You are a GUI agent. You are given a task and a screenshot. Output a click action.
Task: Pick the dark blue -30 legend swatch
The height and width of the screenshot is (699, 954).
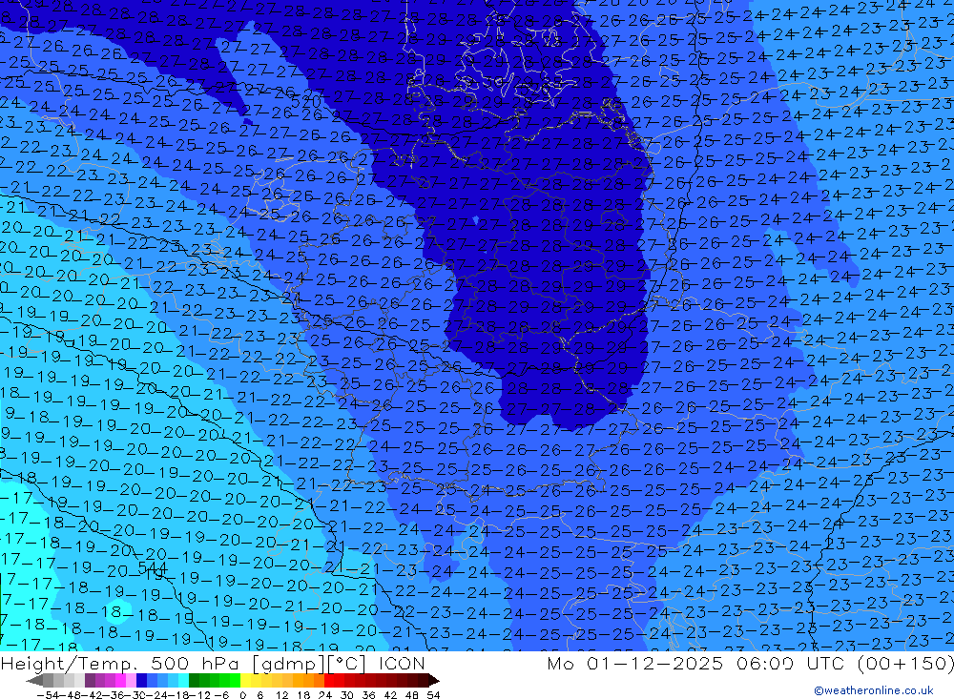tap(141, 680)
